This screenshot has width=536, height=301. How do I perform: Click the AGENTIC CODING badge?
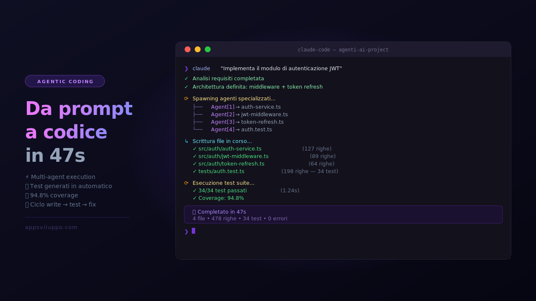pyautogui.click(x=65, y=82)
